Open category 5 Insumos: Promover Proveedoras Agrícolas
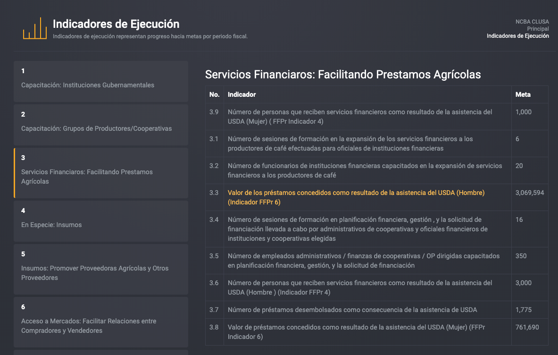 101,269
